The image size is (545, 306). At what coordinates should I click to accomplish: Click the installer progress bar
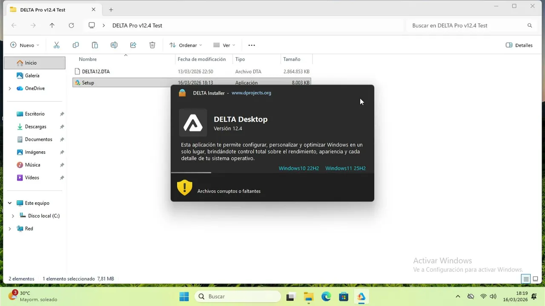[x=272, y=173]
